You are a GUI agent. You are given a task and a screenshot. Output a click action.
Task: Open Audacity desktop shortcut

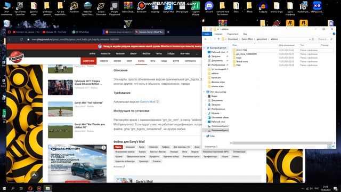pyautogui.click(x=263, y=7)
